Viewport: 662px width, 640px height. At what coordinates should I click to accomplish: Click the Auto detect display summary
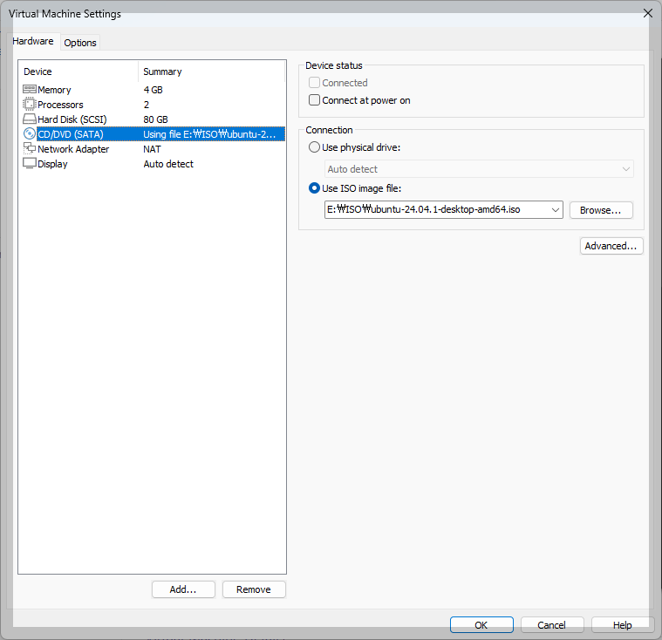click(x=168, y=164)
